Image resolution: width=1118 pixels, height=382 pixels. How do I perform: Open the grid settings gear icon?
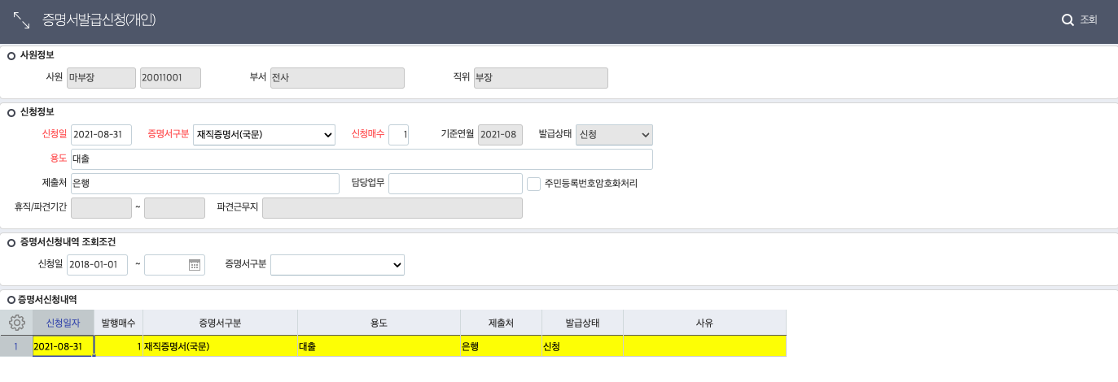coord(16,323)
